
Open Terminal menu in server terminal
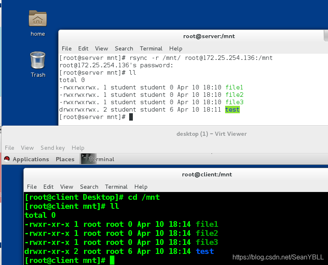click(151, 48)
